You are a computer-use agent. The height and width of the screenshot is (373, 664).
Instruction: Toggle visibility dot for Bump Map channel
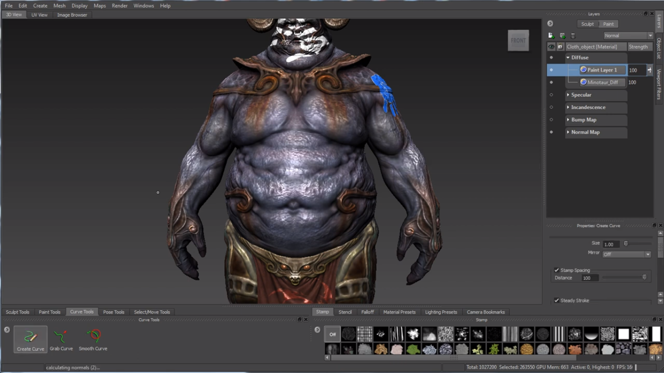[x=551, y=119]
